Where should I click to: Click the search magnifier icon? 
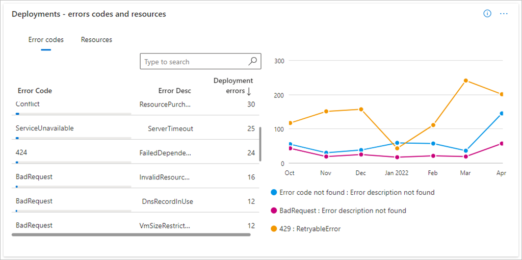coord(253,61)
